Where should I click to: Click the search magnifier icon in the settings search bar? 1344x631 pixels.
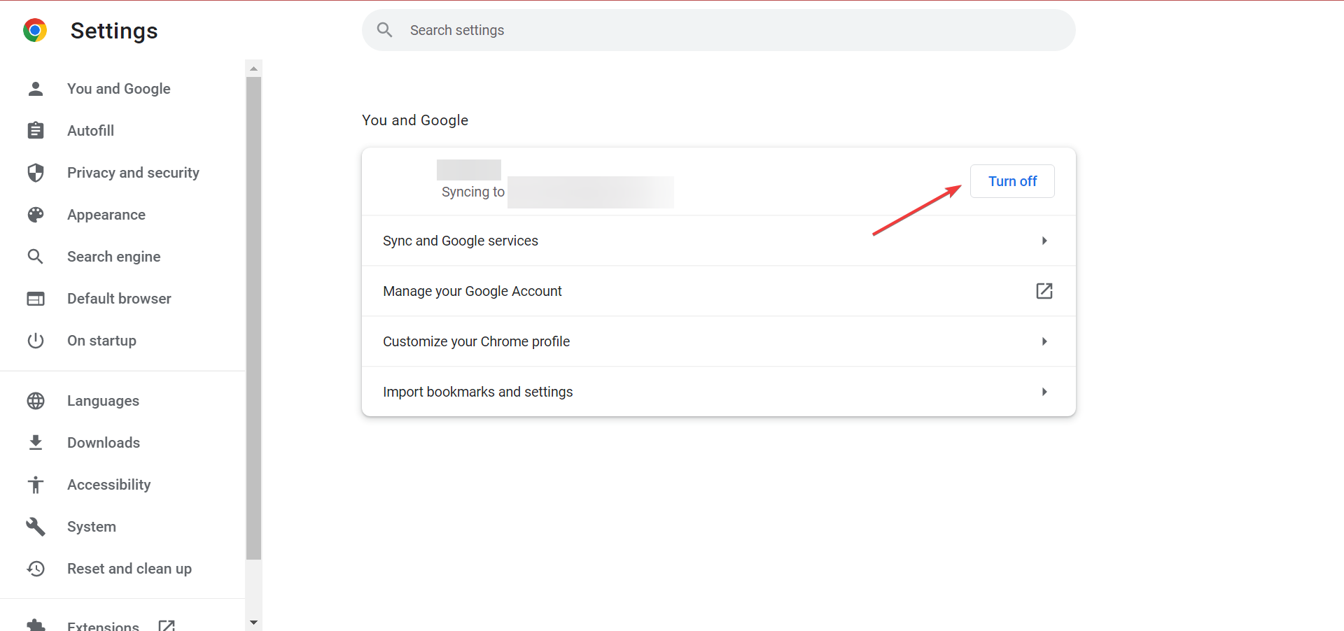(384, 30)
